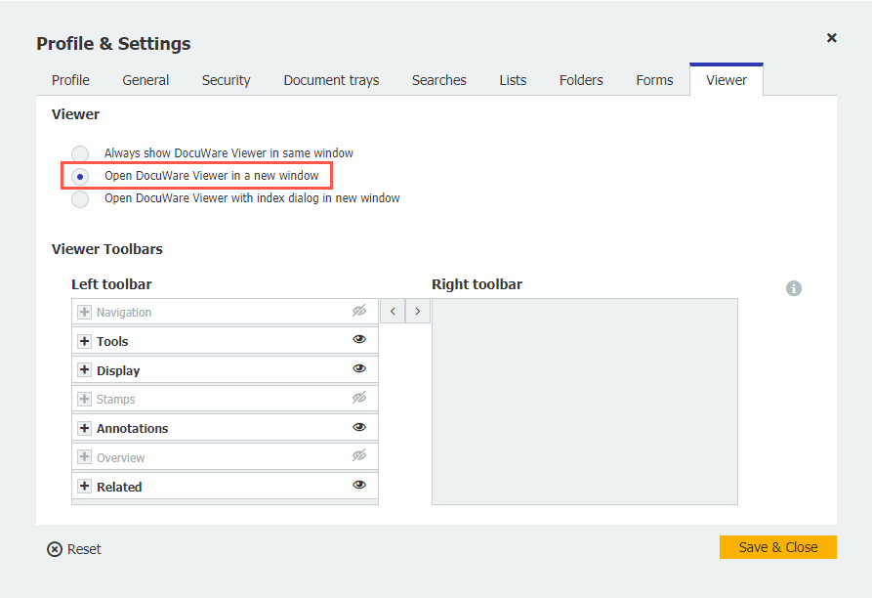The image size is (872, 598).
Task: Expand the Annotations toolbar group
Action: coord(84,428)
